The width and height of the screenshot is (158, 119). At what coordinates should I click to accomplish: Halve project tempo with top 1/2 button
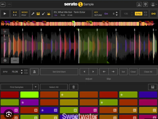tap(146, 15)
